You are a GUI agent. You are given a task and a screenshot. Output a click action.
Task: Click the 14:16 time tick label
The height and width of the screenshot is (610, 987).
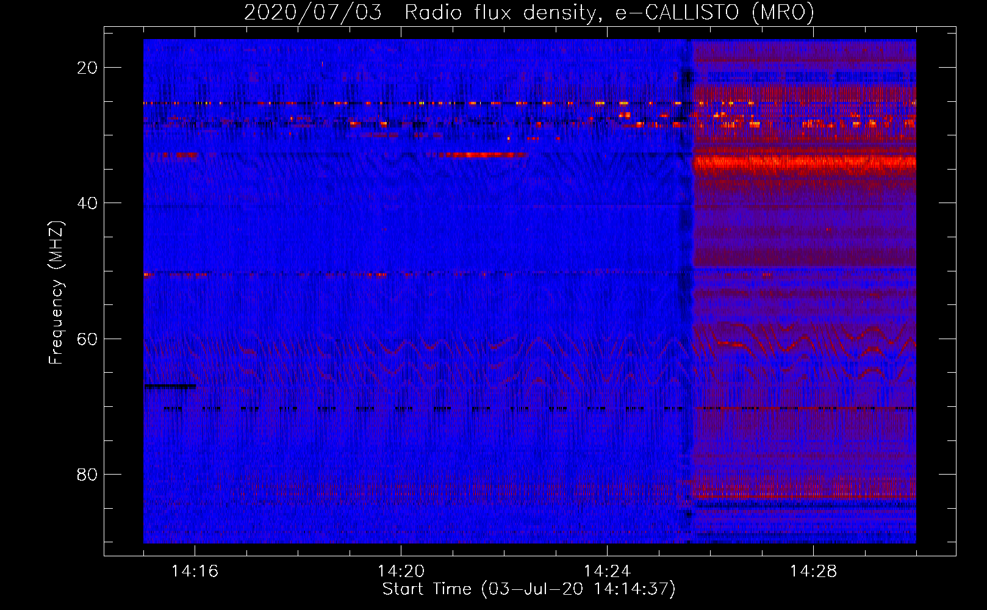[x=195, y=572]
